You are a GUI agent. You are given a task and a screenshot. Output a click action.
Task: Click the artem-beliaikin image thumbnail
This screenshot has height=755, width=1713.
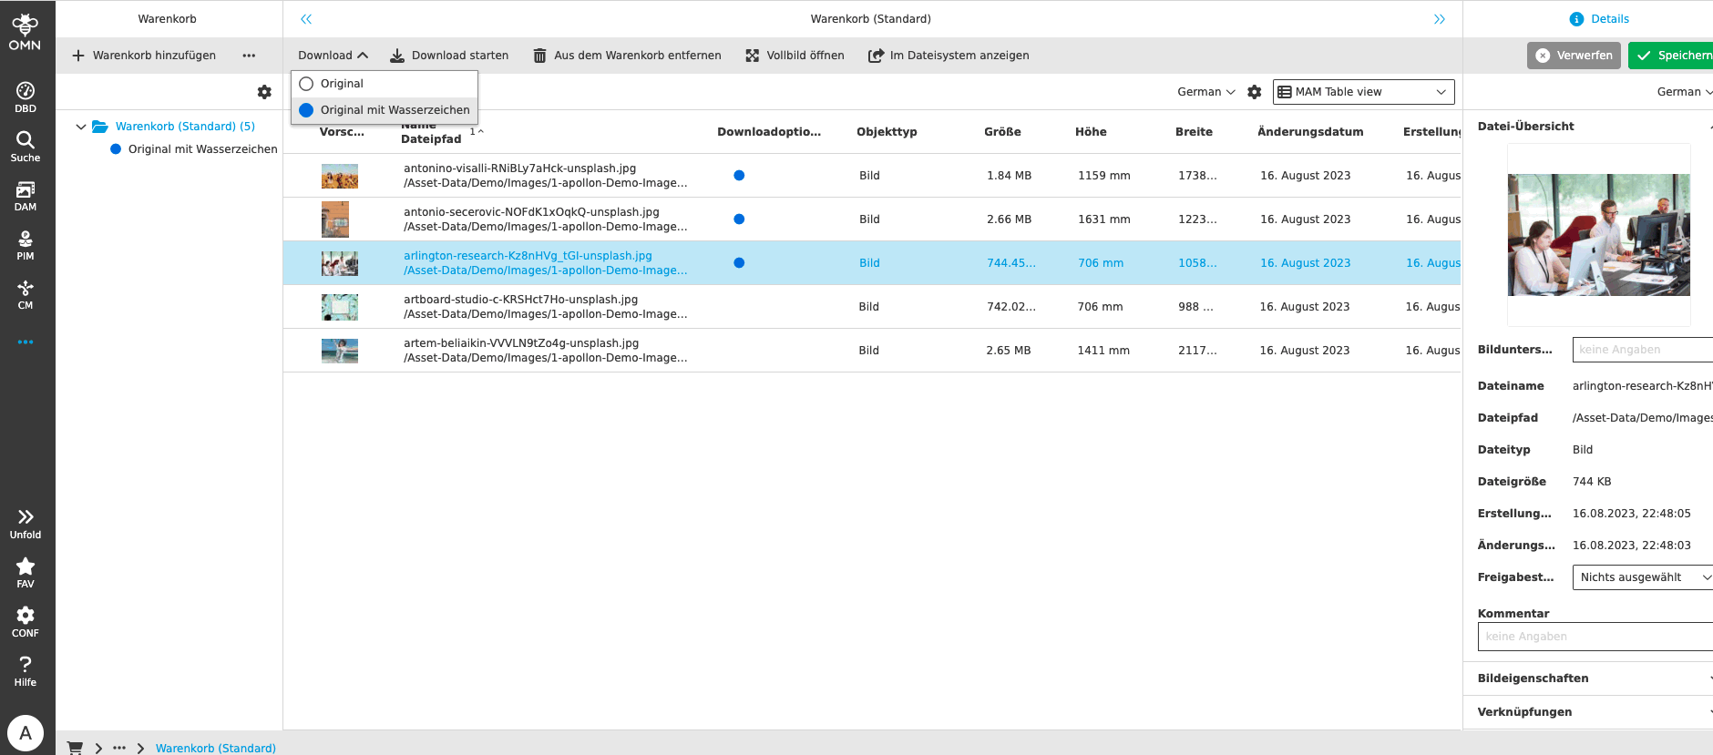[x=340, y=351]
